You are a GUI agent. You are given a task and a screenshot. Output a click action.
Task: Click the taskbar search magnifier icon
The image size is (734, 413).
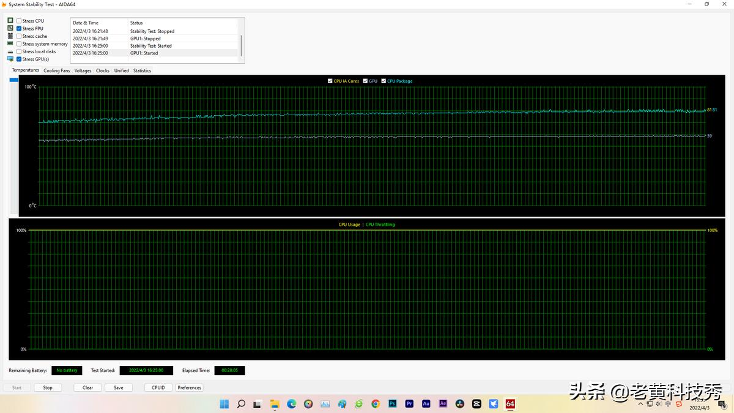[241, 404]
